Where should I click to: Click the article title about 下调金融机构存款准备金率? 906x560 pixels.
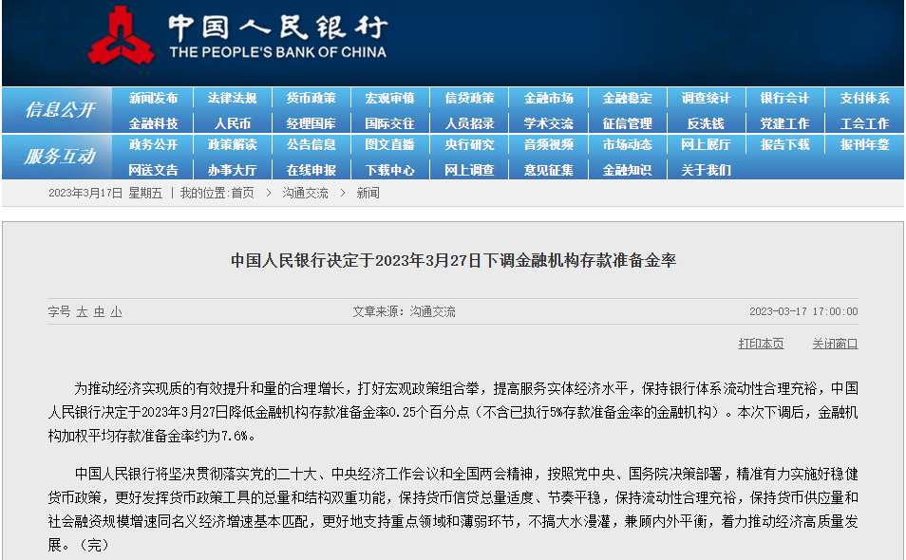(454, 260)
